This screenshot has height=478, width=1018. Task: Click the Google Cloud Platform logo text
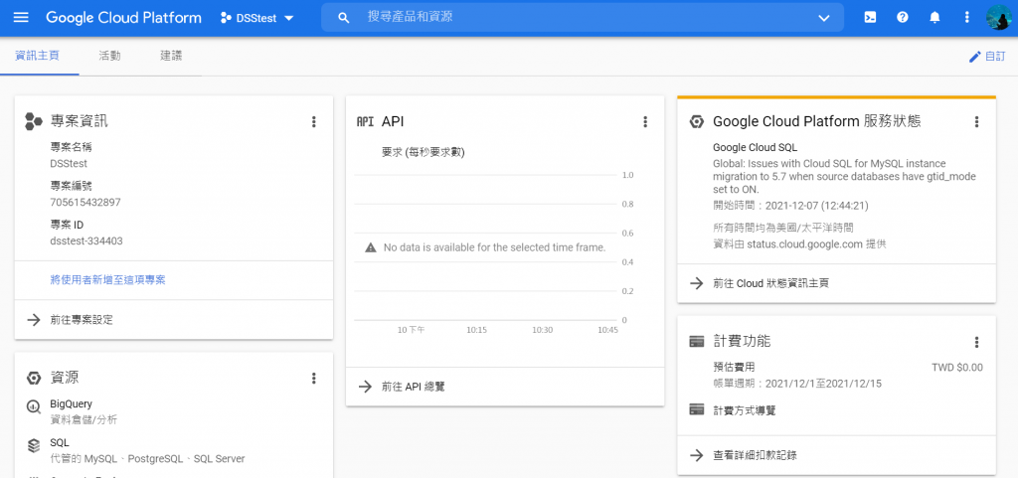[x=123, y=18]
